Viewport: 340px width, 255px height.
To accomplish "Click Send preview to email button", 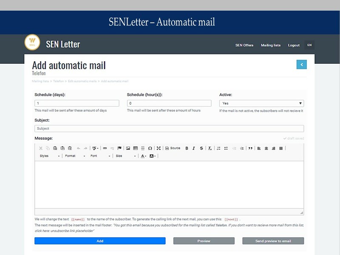I will click(273, 241).
